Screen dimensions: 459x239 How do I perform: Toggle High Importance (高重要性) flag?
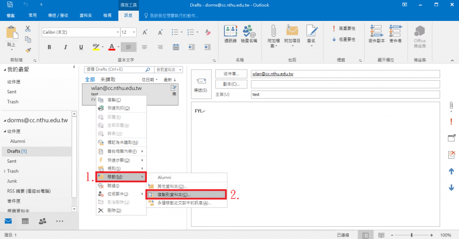344,29
